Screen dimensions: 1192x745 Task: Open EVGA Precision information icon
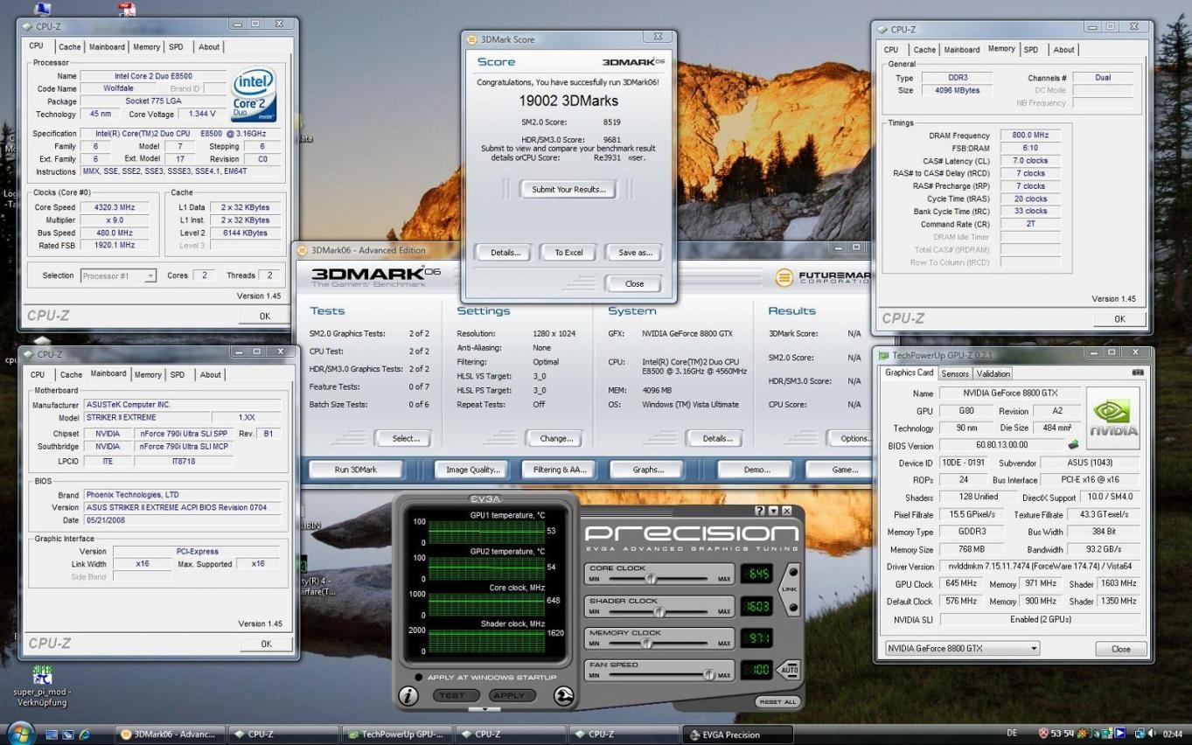tap(408, 696)
